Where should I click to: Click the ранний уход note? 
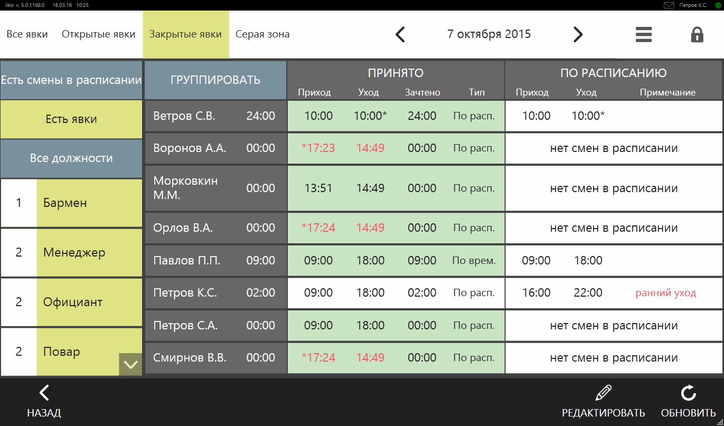click(x=665, y=293)
